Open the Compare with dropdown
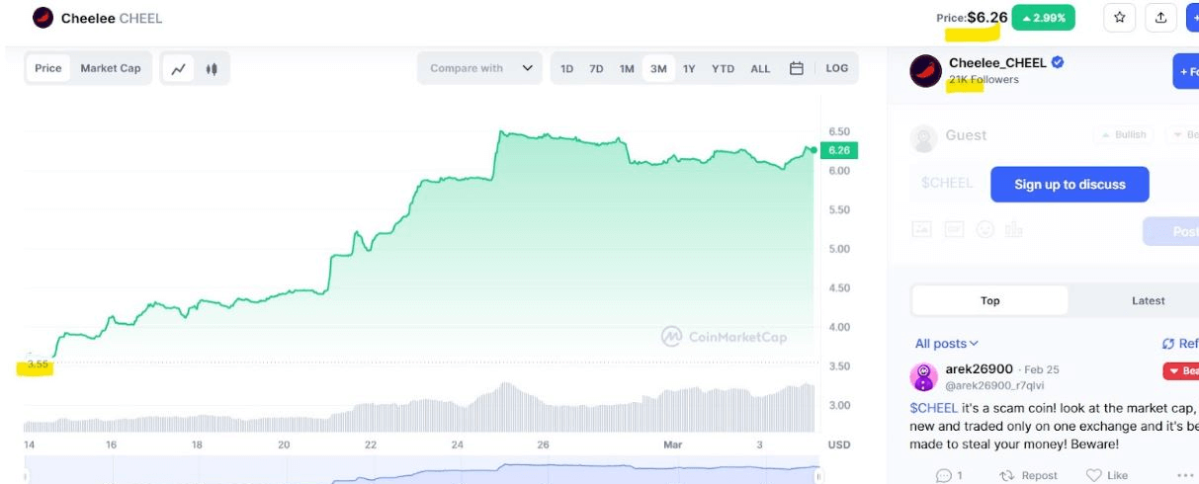The height and width of the screenshot is (484, 1199). [x=481, y=69]
